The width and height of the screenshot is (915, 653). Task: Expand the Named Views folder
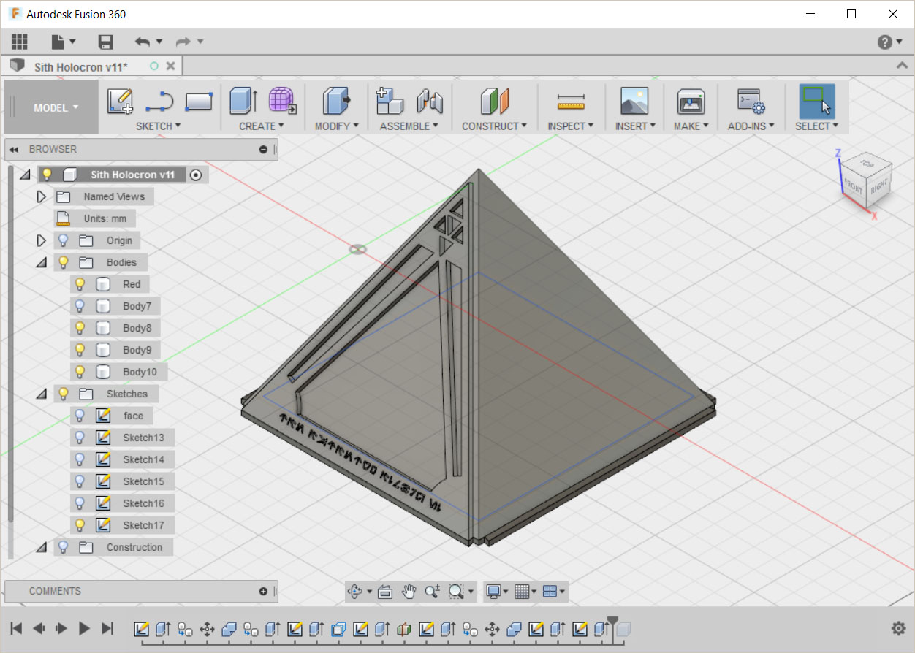pyautogui.click(x=41, y=196)
